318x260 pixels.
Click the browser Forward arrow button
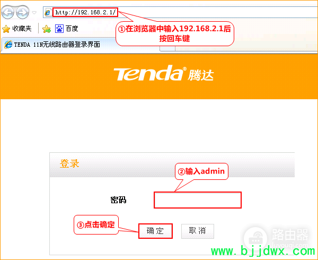22,13
